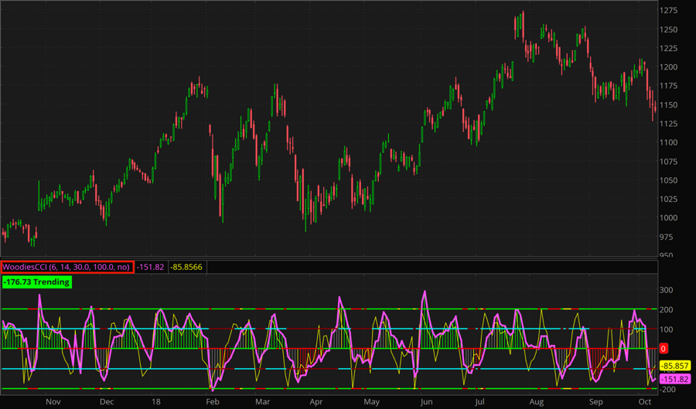Select the Aug label on time axis
696x409 pixels.
coord(537,402)
